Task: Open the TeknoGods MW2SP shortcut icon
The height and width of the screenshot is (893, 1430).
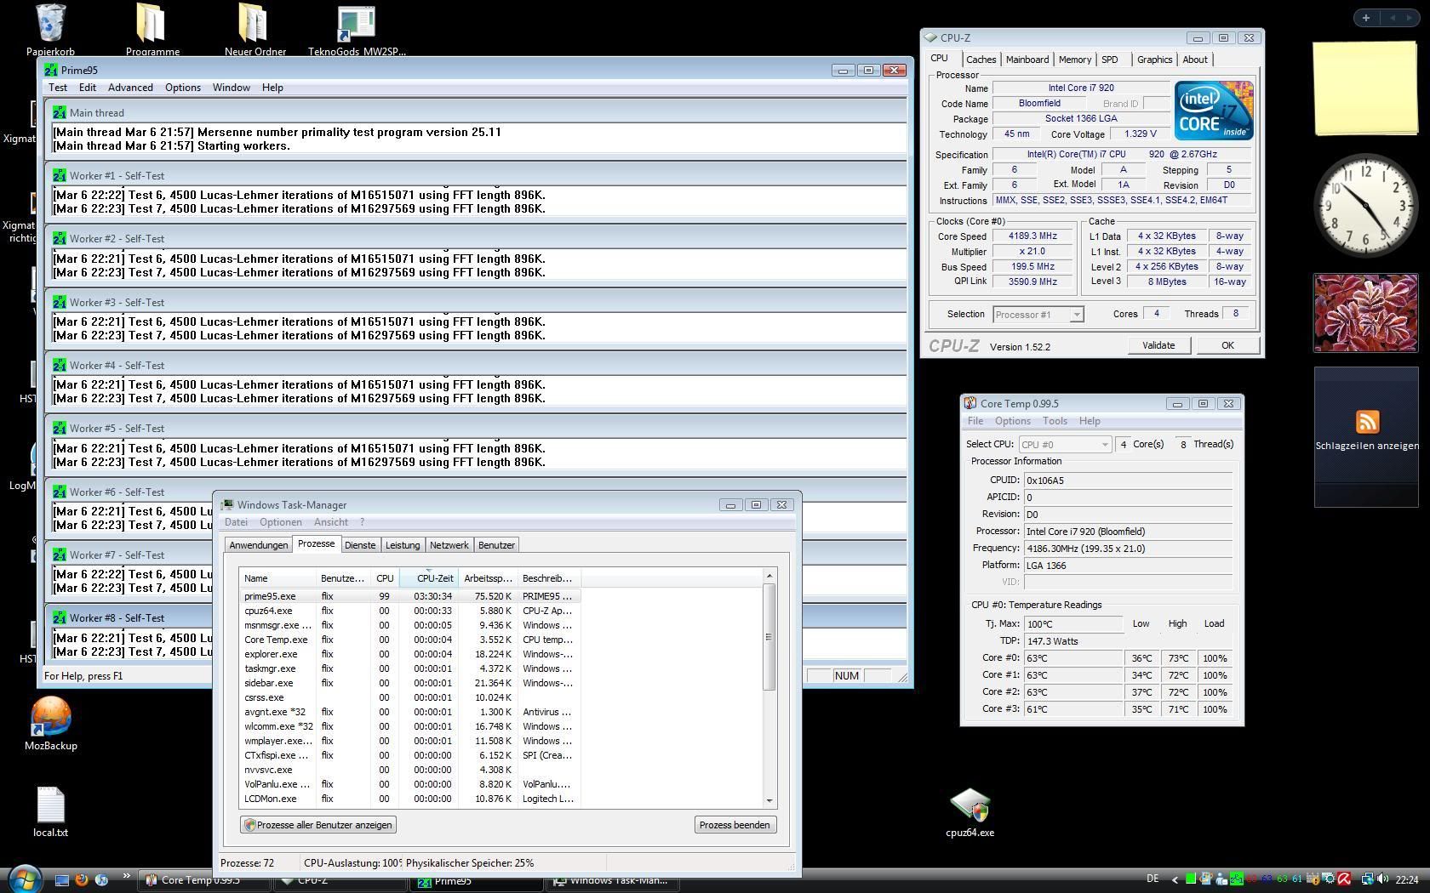Action: [356, 24]
